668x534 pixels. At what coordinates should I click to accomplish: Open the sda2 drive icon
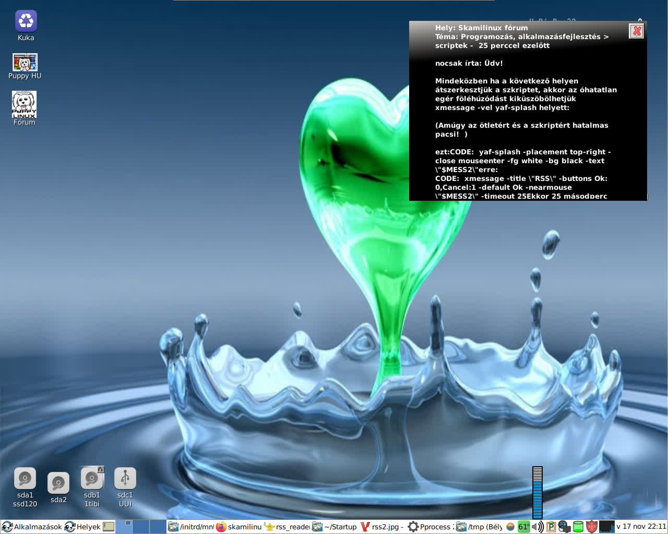58,488
